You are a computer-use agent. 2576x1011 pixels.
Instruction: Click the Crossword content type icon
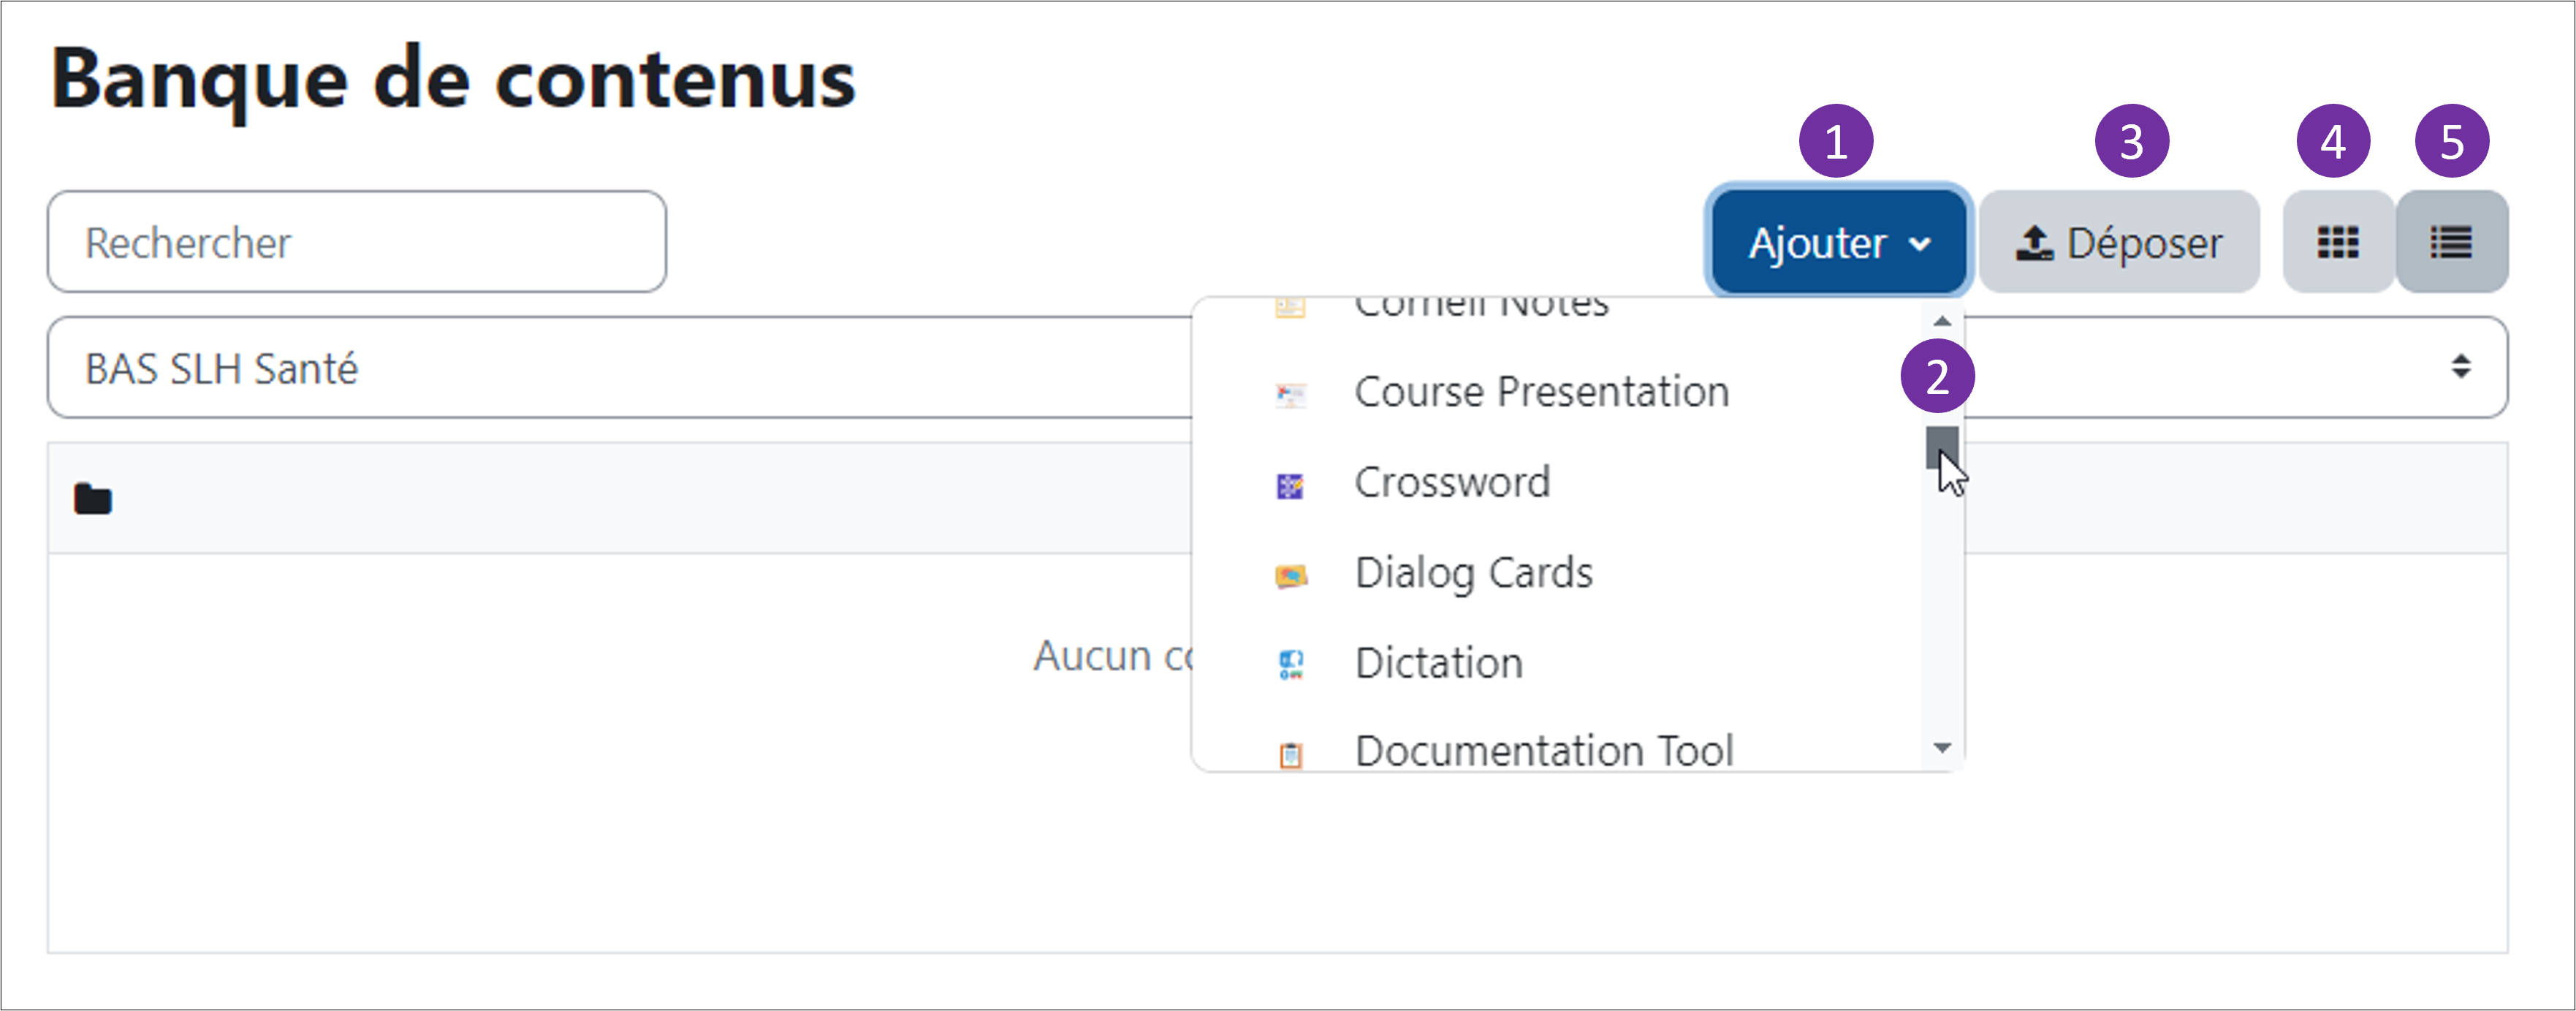pyautogui.click(x=1290, y=486)
